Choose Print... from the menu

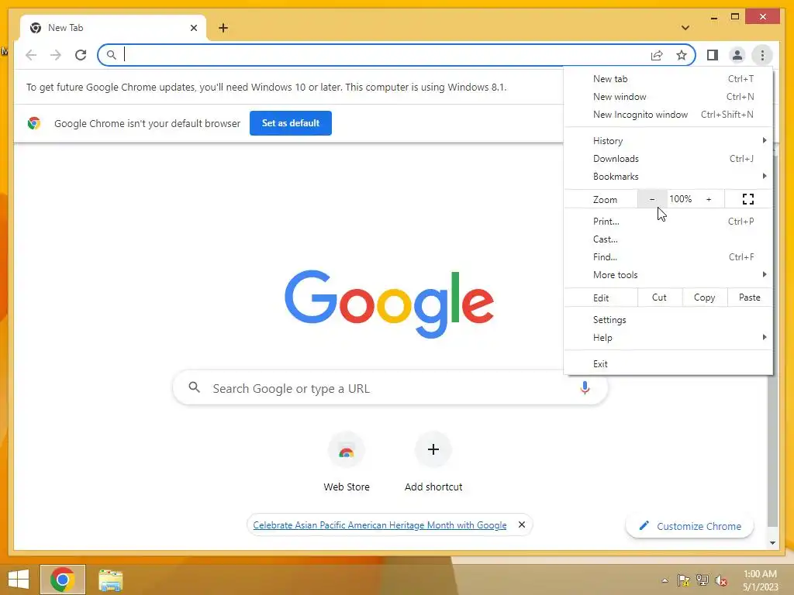(668, 221)
